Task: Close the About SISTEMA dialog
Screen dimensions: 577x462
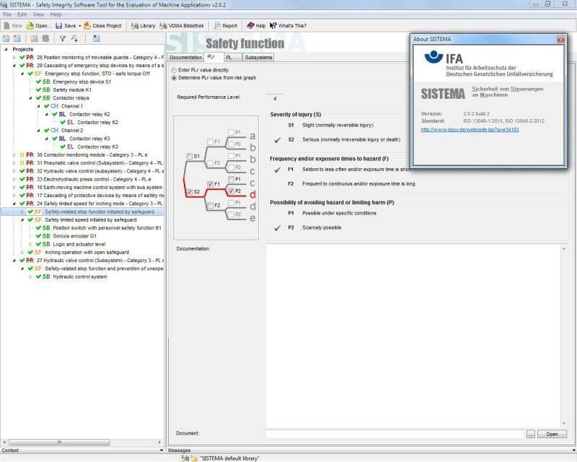Action: [560, 39]
